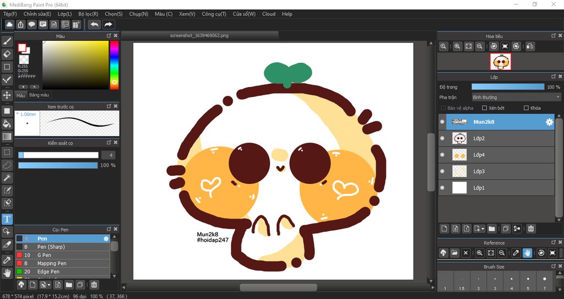Viewport: 564px width, 299px height.
Task: Undock the Lớp layer panel
Action: pyautogui.click(x=554, y=77)
